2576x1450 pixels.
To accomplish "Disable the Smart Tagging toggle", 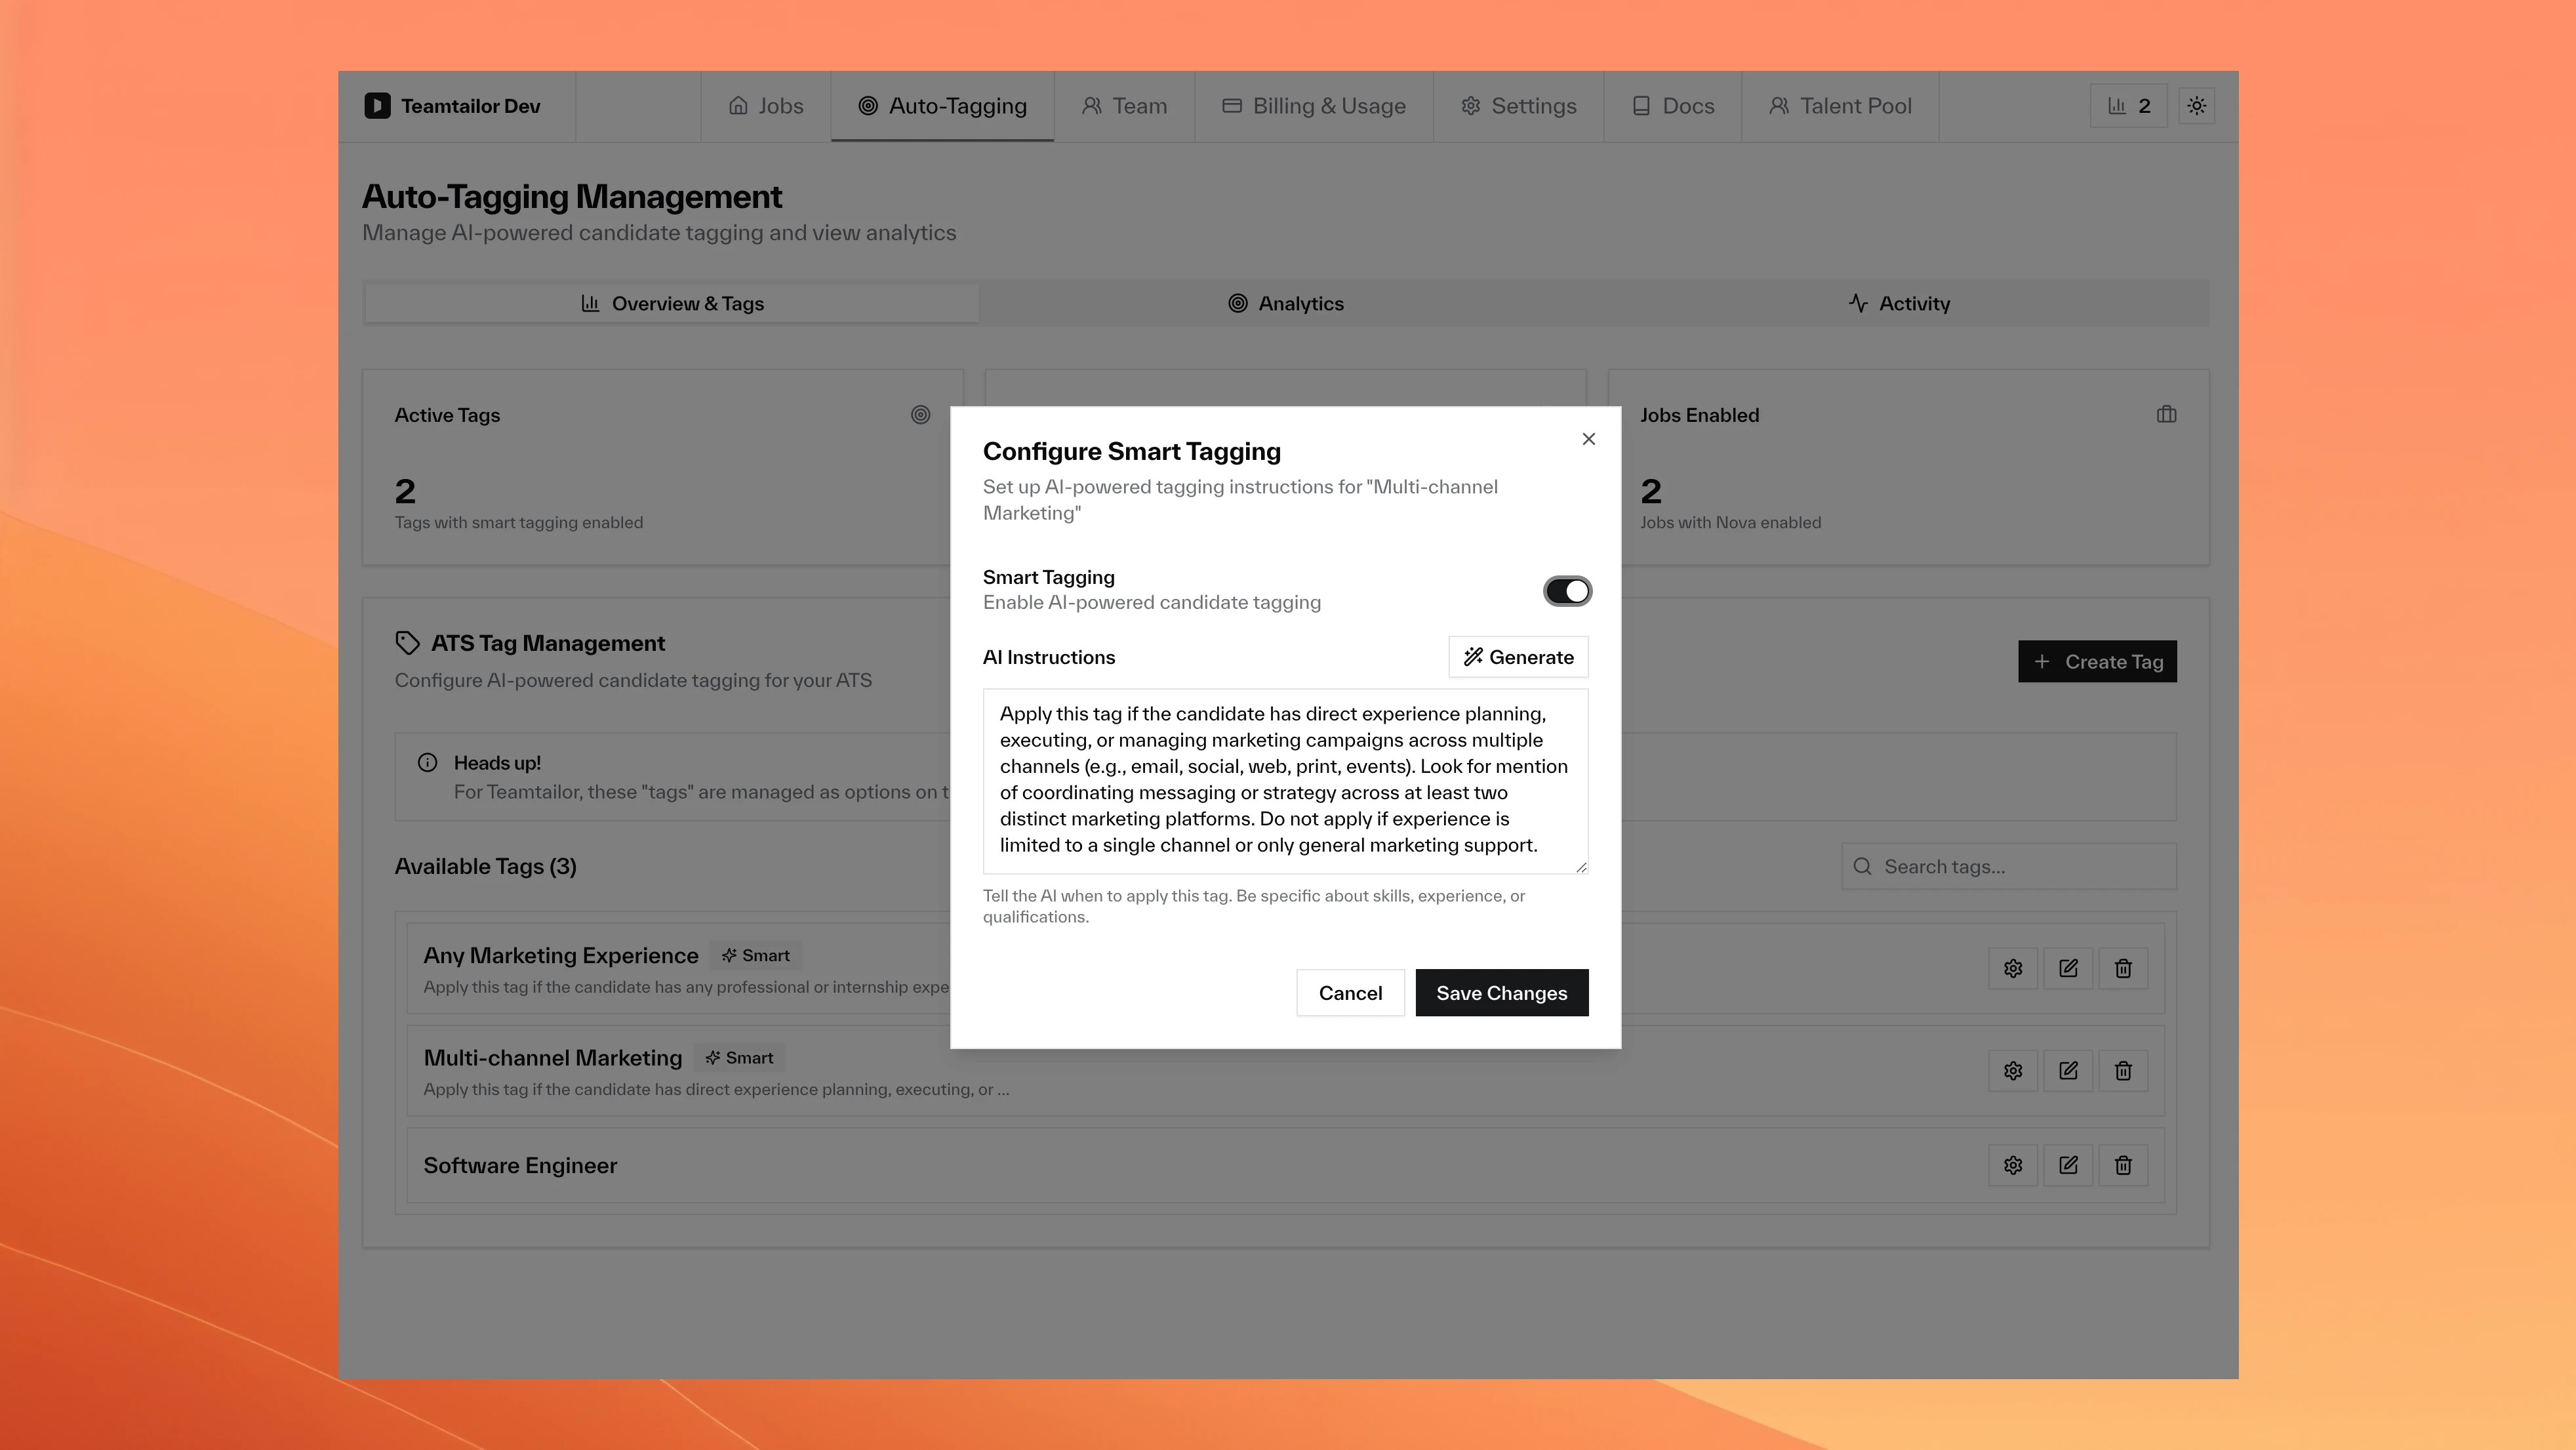I will [1567, 590].
